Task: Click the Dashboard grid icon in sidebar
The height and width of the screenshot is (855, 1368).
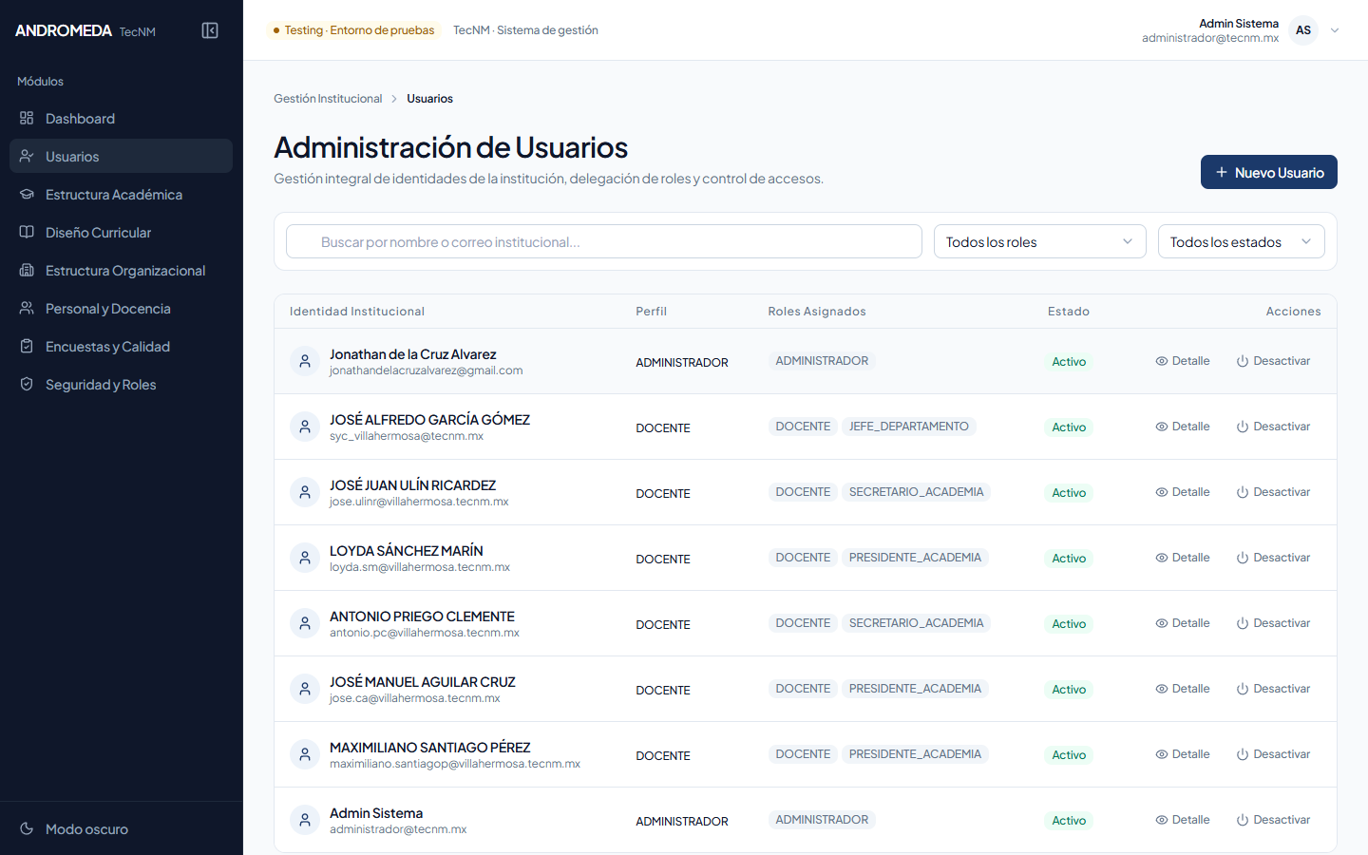Action: (27, 118)
